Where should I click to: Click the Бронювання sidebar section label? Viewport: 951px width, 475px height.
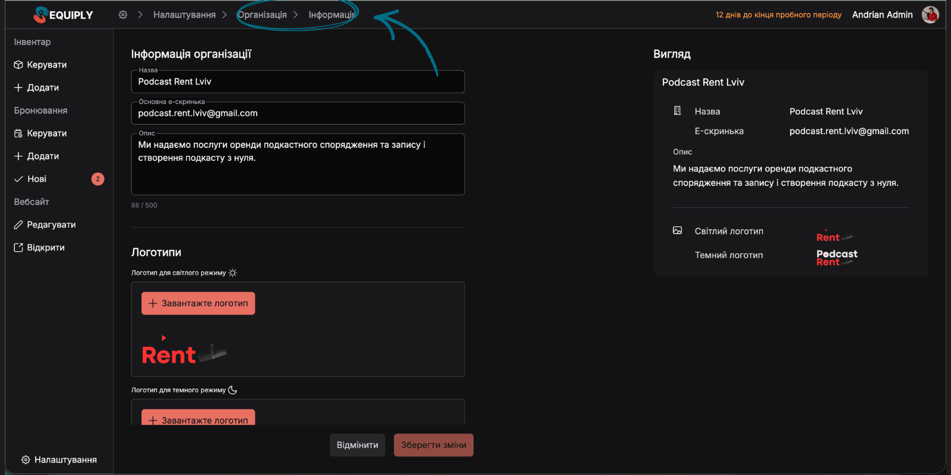coord(40,110)
